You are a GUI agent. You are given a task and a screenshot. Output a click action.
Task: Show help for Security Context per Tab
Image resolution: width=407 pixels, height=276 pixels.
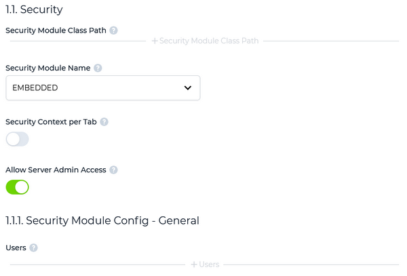pos(104,122)
